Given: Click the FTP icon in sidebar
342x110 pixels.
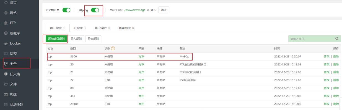Looking at the screenshot, I should click(x=6, y=23).
